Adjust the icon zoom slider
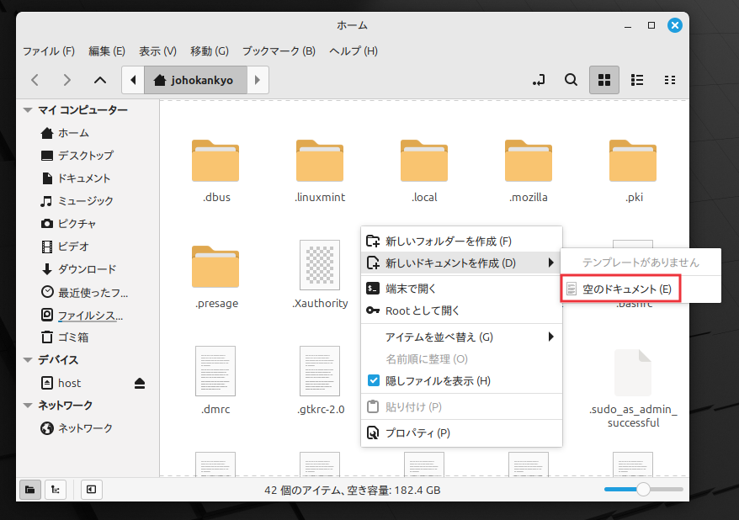The width and height of the screenshot is (739, 520). [x=643, y=490]
